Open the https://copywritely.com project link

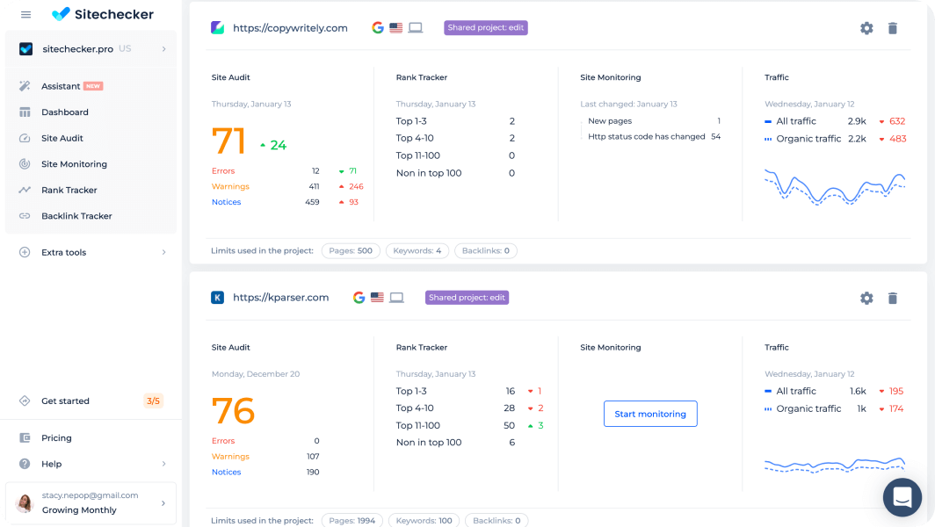pos(290,28)
